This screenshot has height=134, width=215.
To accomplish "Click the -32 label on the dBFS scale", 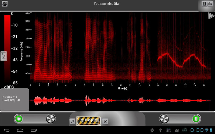I will coord(15,48).
